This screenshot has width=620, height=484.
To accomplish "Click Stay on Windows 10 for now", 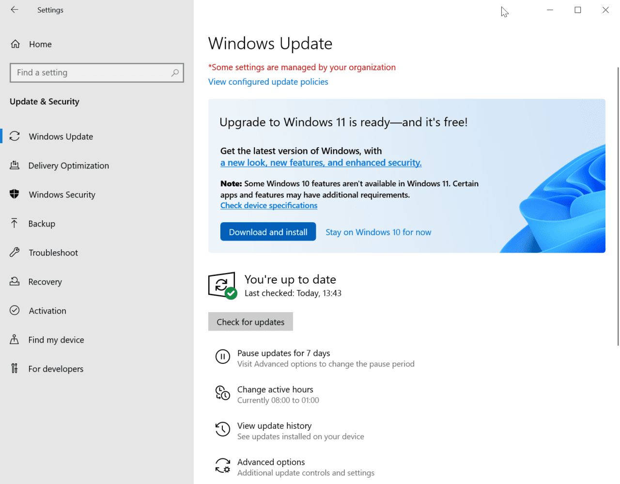I will 378,232.
